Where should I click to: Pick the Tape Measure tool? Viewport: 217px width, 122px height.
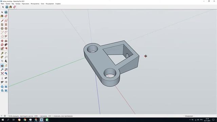point(2,53)
